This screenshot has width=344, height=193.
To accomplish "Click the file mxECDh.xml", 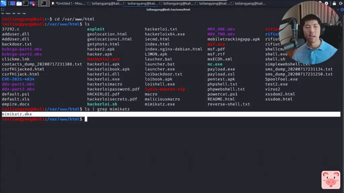I will click(x=220, y=59).
